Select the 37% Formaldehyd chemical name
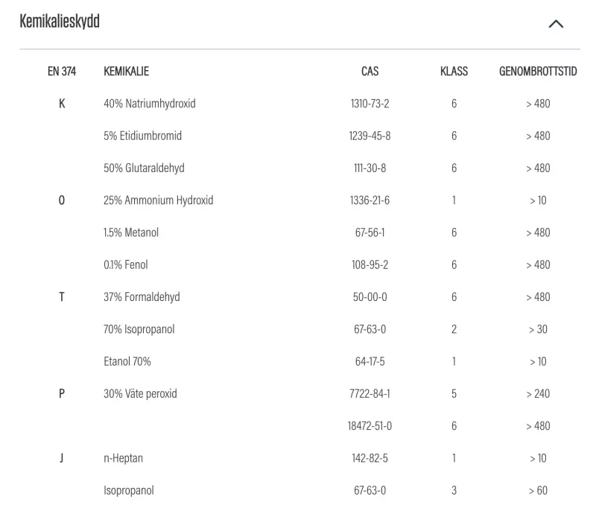596x523 pixels. [142, 297]
